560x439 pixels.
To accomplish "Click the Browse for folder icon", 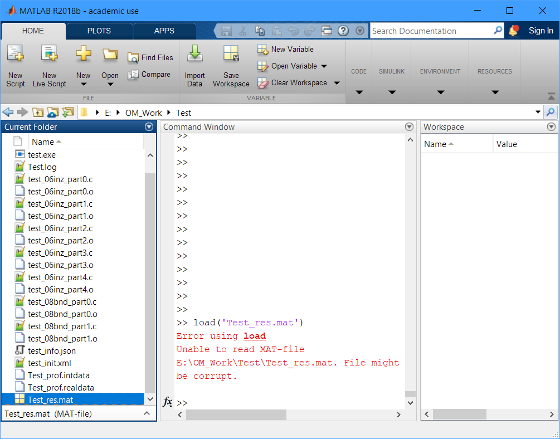I will (x=52, y=113).
